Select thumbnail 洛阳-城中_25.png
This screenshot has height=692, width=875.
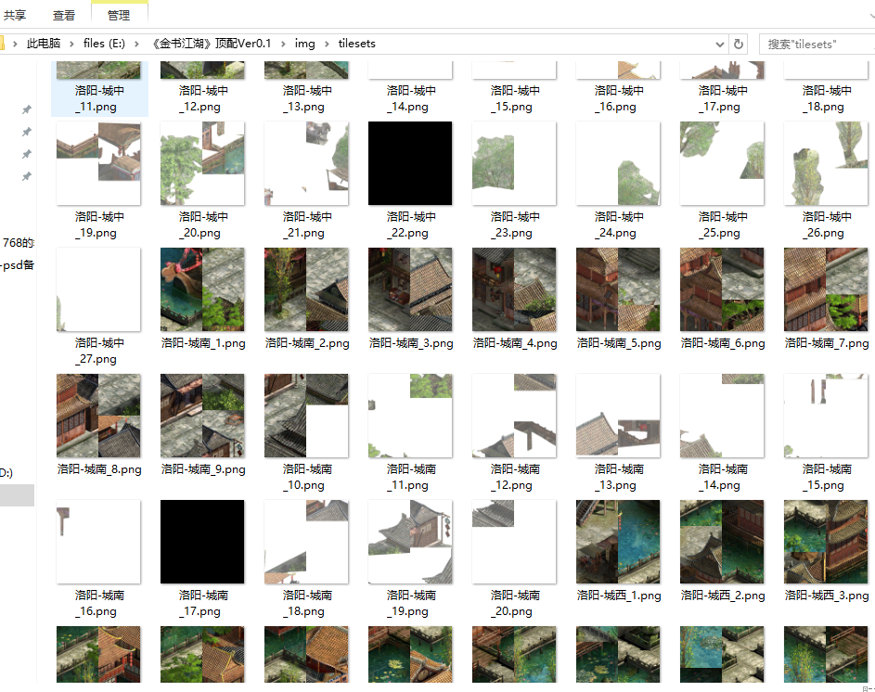tap(722, 163)
